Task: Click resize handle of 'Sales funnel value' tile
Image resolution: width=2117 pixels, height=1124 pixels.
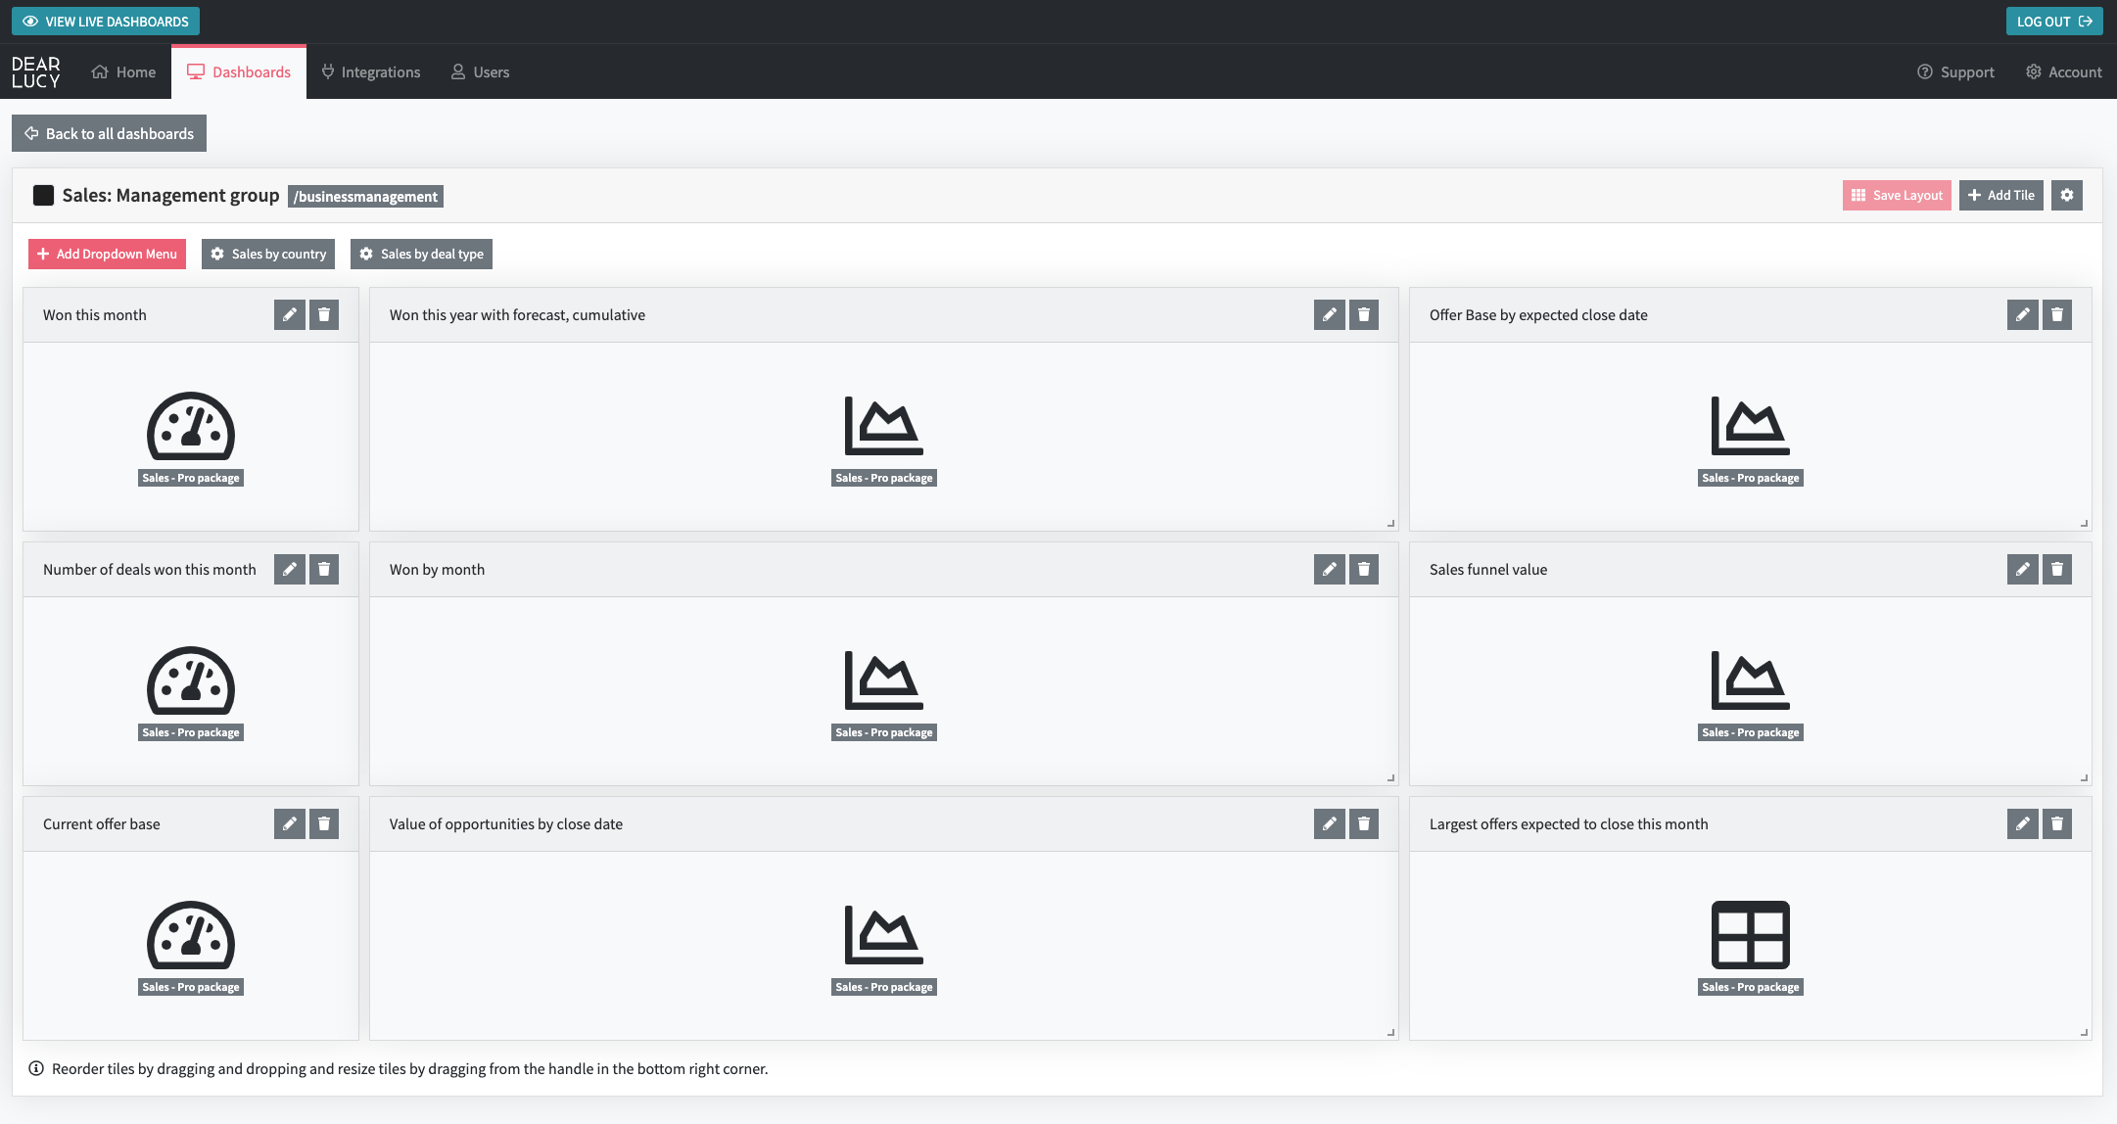Action: 2084,778
